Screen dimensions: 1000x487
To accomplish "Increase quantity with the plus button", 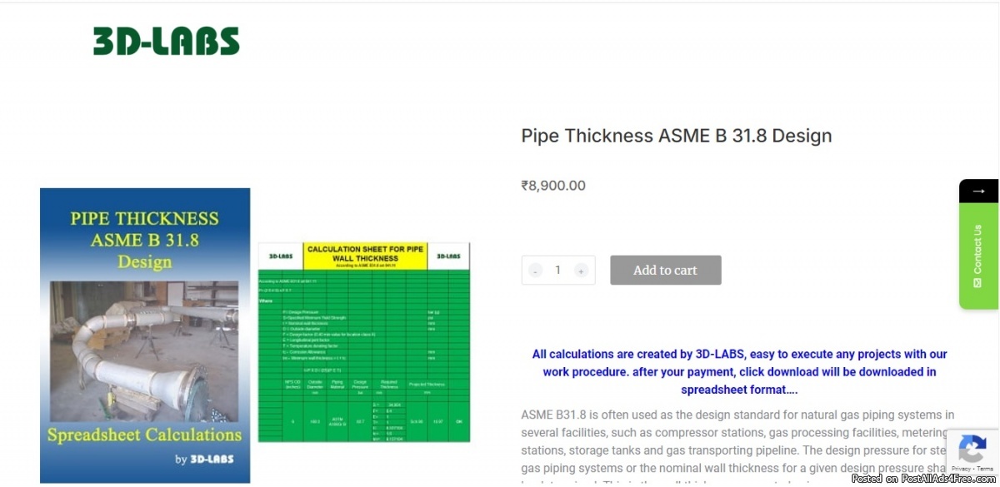I will click(581, 271).
